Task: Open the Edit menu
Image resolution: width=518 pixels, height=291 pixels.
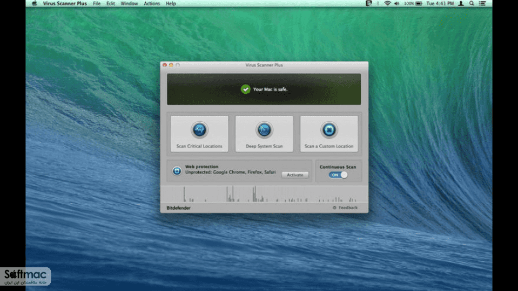Action: pyautogui.click(x=111, y=4)
